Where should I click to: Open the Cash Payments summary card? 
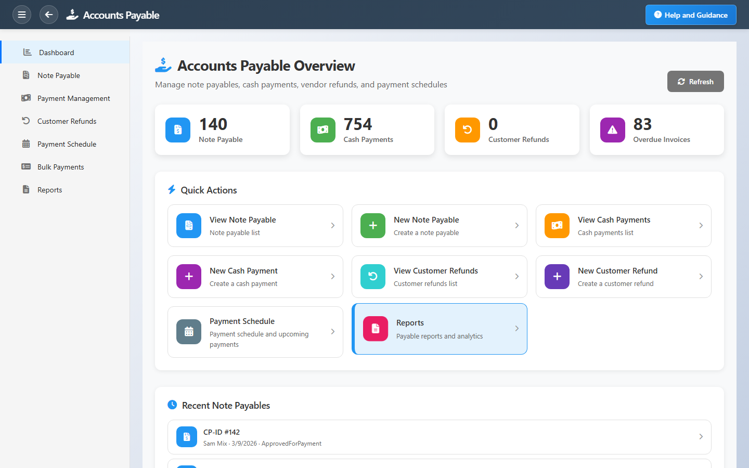pos(367,130)
